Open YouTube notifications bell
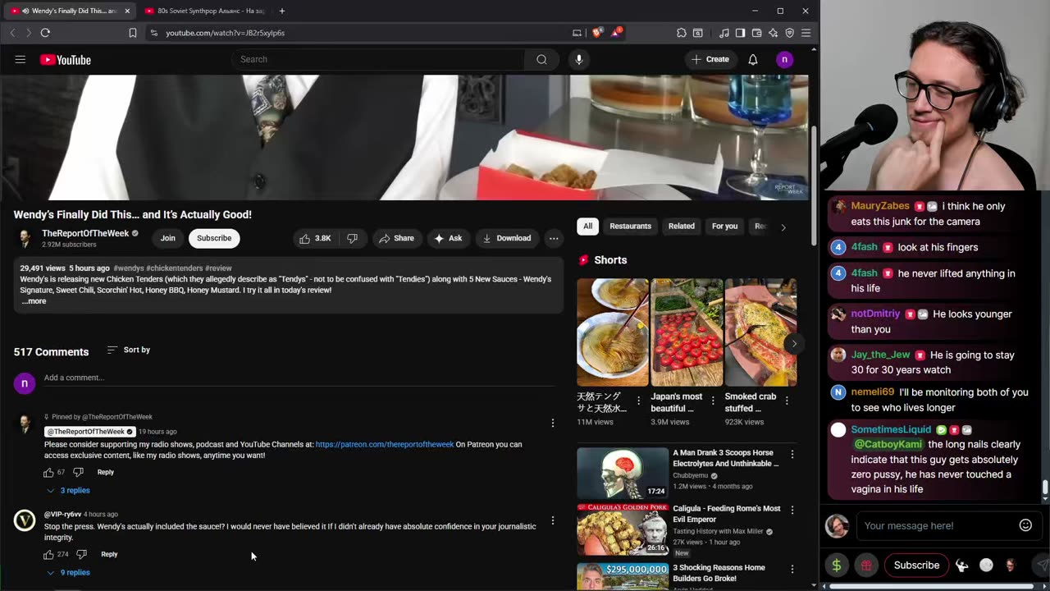Viewport: 1050px width, 591px height. (x=753, y=59)
